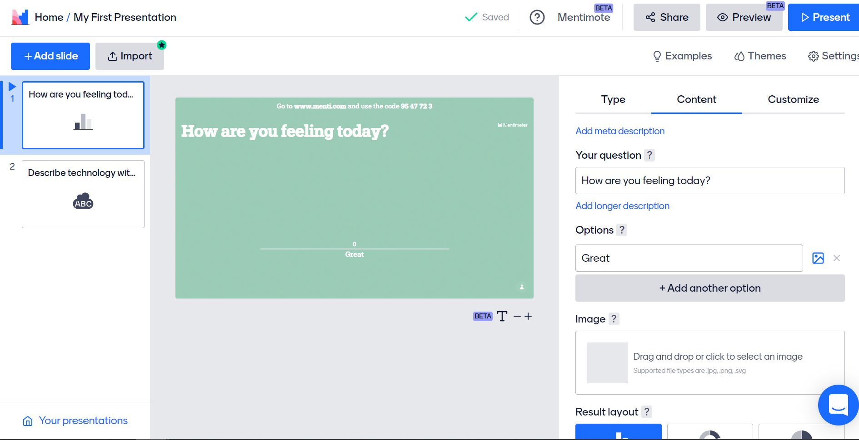The image size is (859, 440).
Task: Switch to the Type tab
Action: [x=613, y=99]
